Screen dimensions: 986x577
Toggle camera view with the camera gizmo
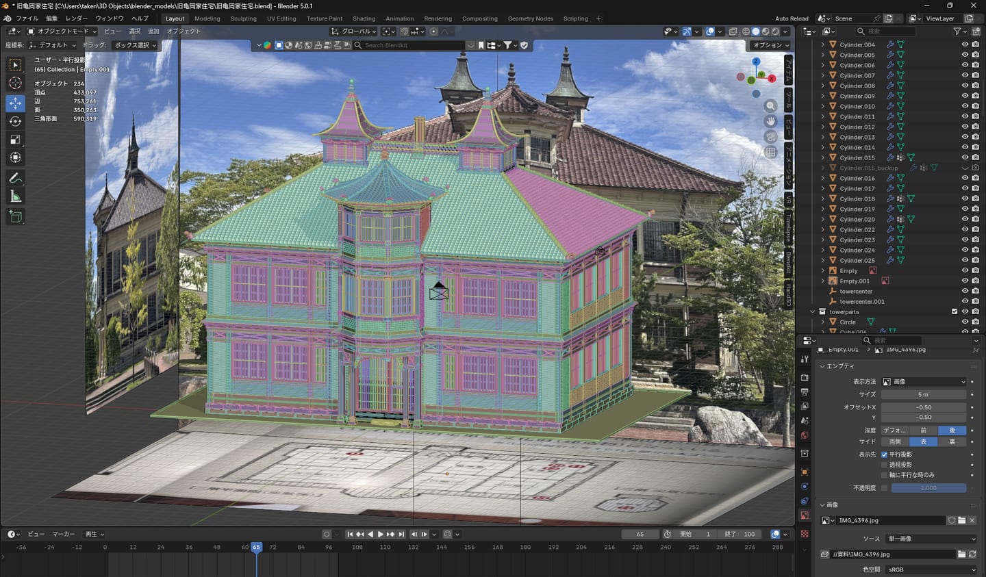771,137
